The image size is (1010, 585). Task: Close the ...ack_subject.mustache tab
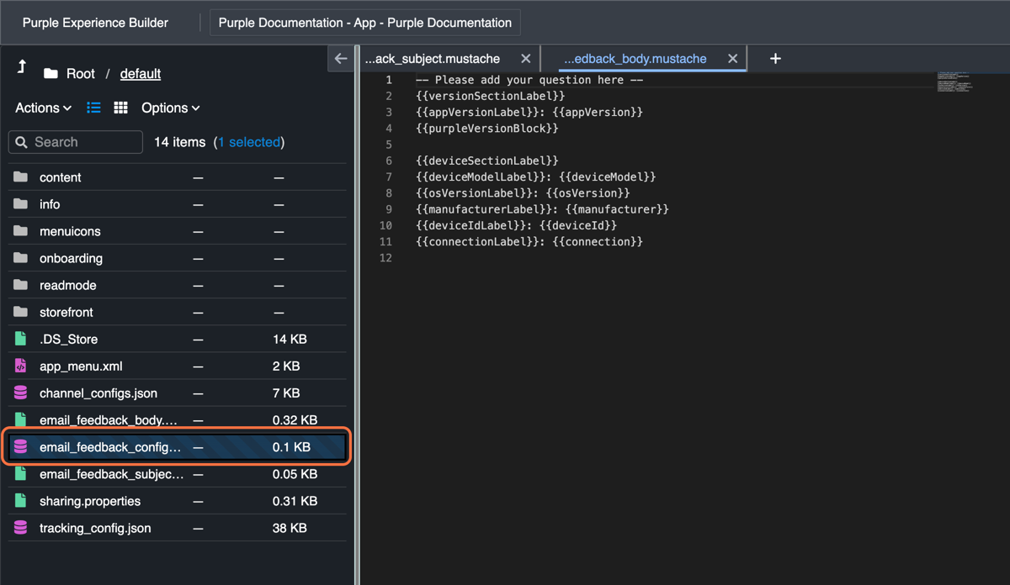(x=526, y=59)
